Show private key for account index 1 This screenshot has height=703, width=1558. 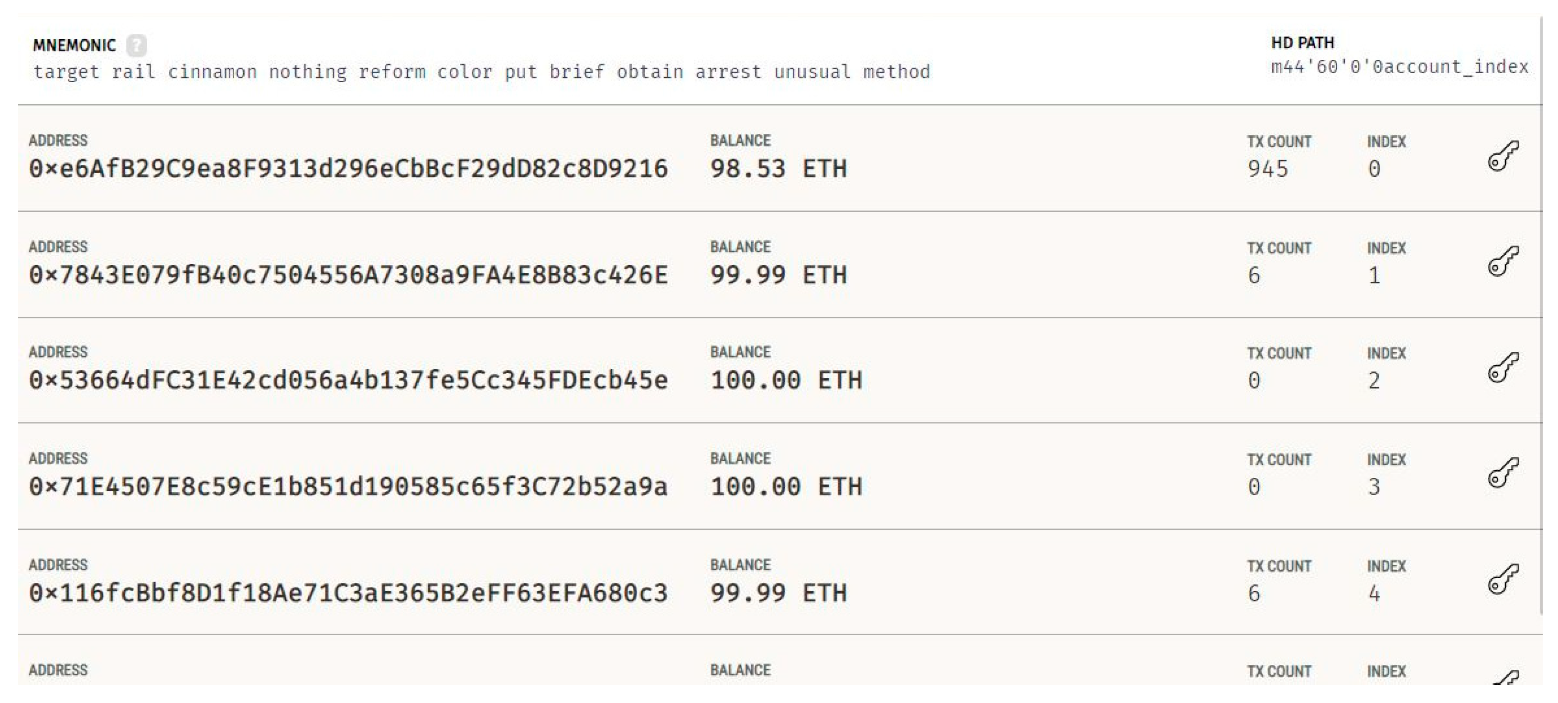(1503, 262)
